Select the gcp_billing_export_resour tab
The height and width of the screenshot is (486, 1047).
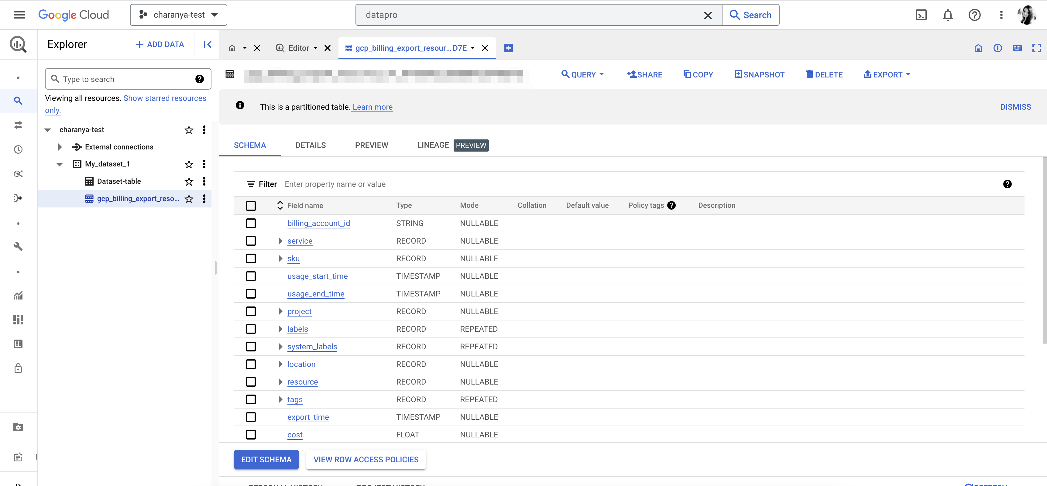[410, 48]
